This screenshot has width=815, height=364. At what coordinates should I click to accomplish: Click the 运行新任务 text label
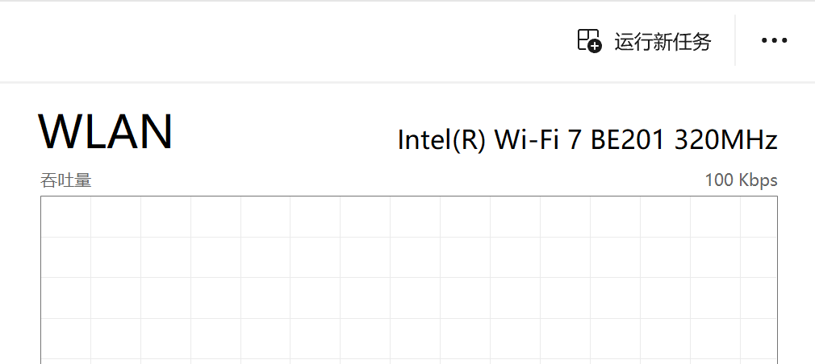tap(662, 41)
